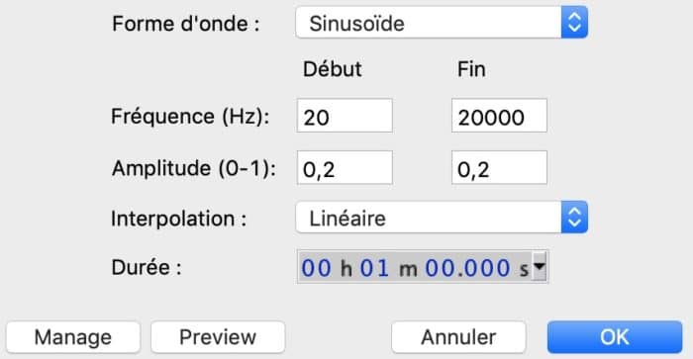Click the Début column header
This screenshot has width=693, height=359.
tap(333, 69)
